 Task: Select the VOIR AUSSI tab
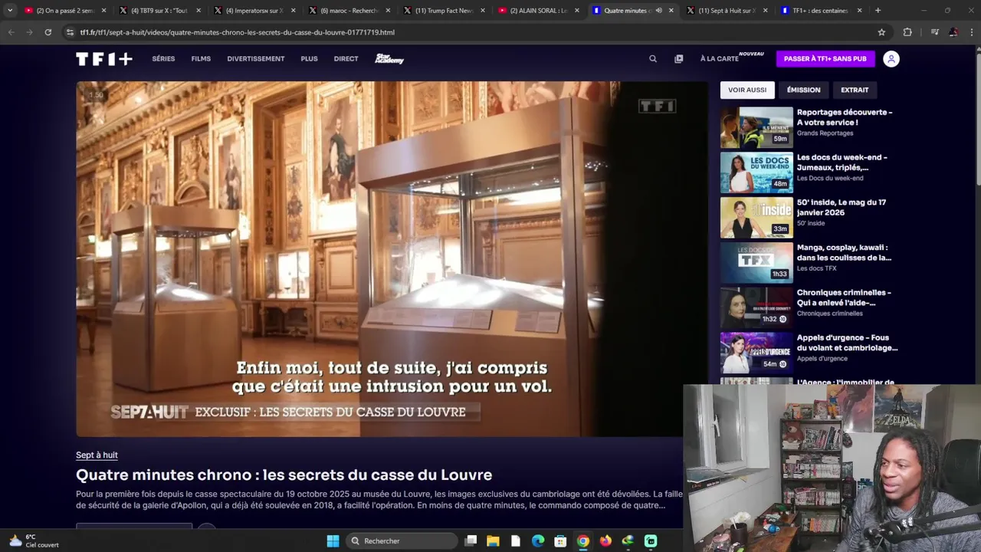pyautogui.click(x=747, y=90)
